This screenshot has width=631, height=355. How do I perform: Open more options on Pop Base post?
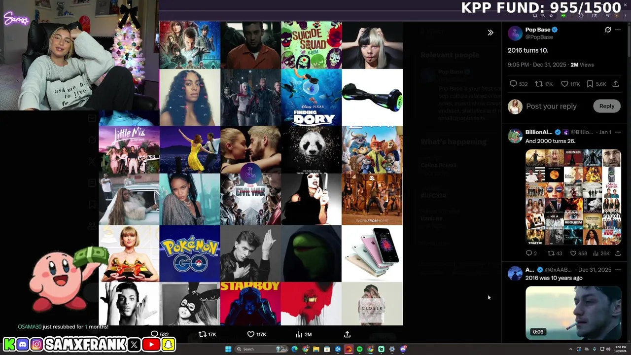(618, 30)
